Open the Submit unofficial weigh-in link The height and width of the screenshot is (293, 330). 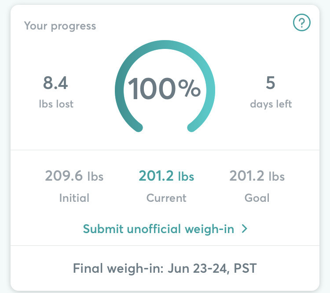point(159,229)
